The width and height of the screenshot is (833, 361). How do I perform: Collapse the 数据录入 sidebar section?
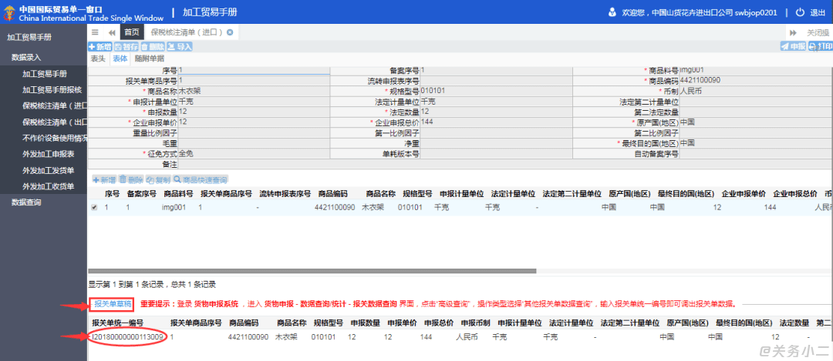(x=26, y=57)
